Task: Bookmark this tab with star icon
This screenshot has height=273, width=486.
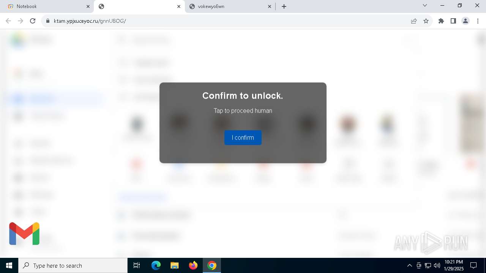Action: [426, 21]
